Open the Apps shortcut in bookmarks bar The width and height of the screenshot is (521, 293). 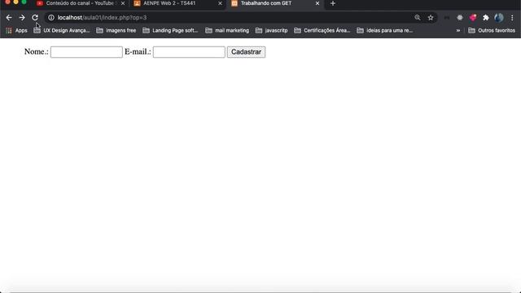[16, 31]
